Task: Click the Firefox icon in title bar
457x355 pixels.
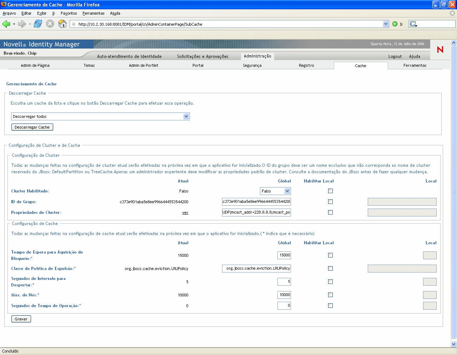Action: (4, 4)
